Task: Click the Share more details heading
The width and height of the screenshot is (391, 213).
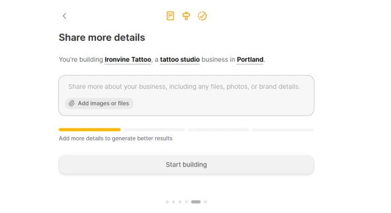Action: [x=102, y=37]
